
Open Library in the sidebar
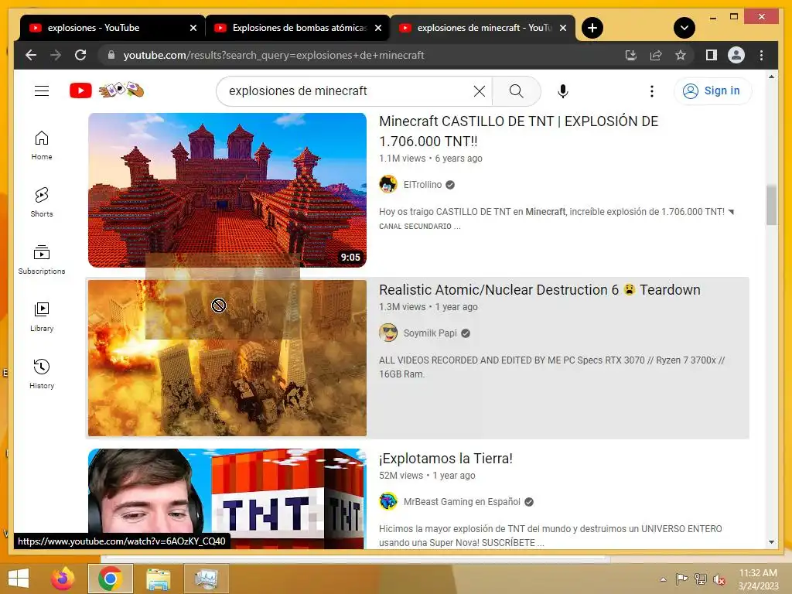point(42,317)
